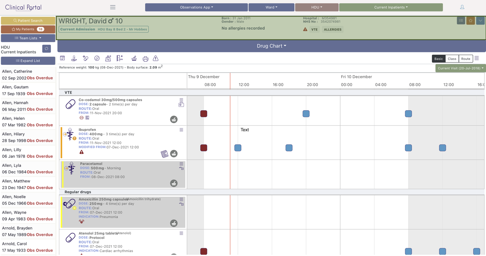Refresh the HDU inpatients list
This screenshot has width=486, height=256.
(47, 49)
